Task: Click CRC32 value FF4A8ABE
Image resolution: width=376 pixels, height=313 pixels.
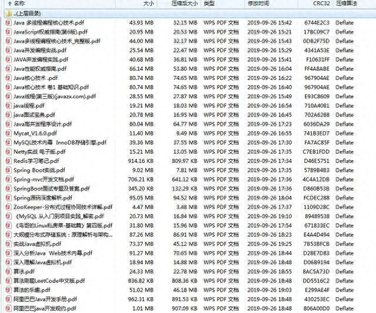Action: 317,69
